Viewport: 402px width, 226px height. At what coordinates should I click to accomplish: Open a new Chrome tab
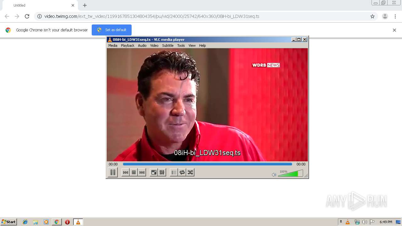[85, 5]
